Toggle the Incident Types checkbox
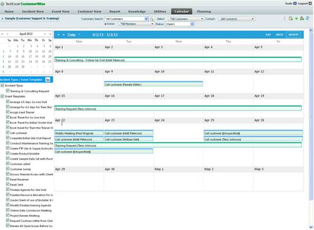 [x=2, y=85]
